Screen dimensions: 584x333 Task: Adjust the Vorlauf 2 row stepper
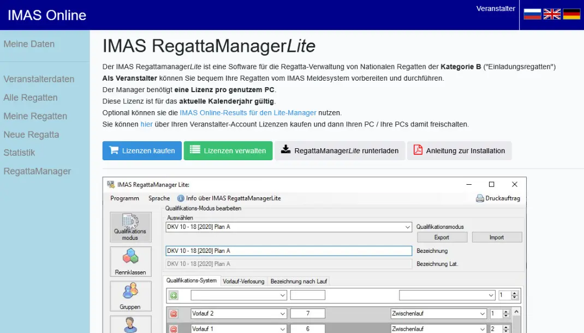(x=506, y=314)
